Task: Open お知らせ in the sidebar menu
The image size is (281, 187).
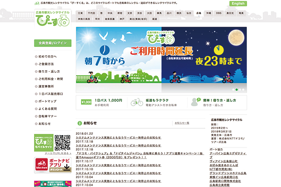Action: [x=44, y=124]
